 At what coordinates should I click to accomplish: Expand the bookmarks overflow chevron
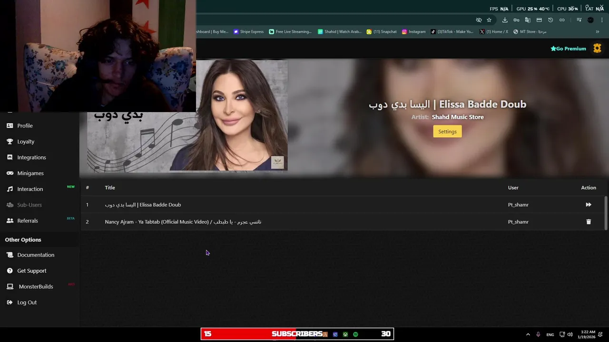pos(598,32)
